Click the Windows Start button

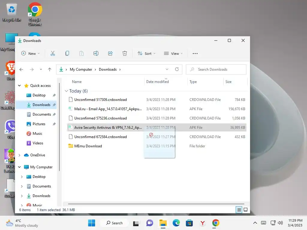[x=91, y=223]
